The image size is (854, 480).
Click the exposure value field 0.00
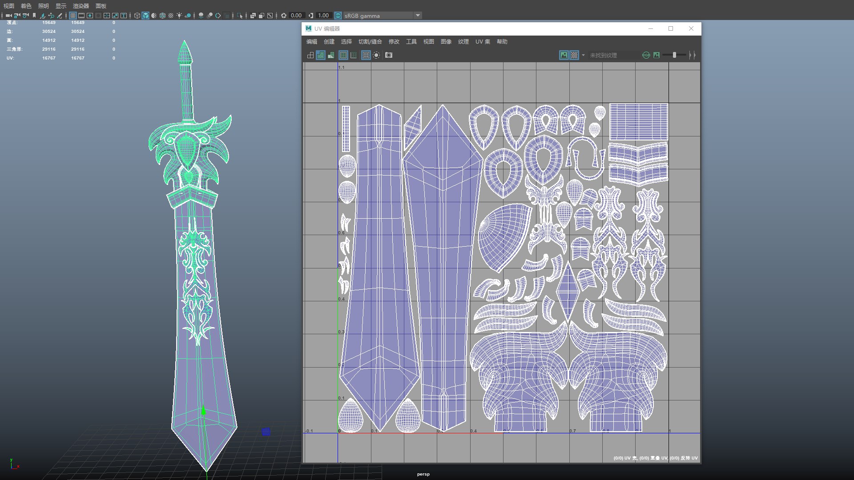click(296, 16)
